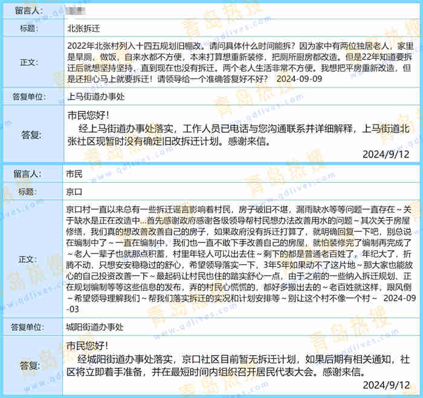Click the body text starting '2022年北张村列入十四五规划'
The image size is (423, 398).
click(240, 62)
